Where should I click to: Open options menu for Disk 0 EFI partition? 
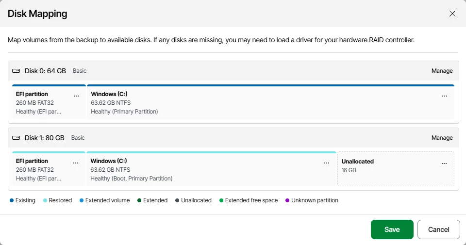[76, 96]
